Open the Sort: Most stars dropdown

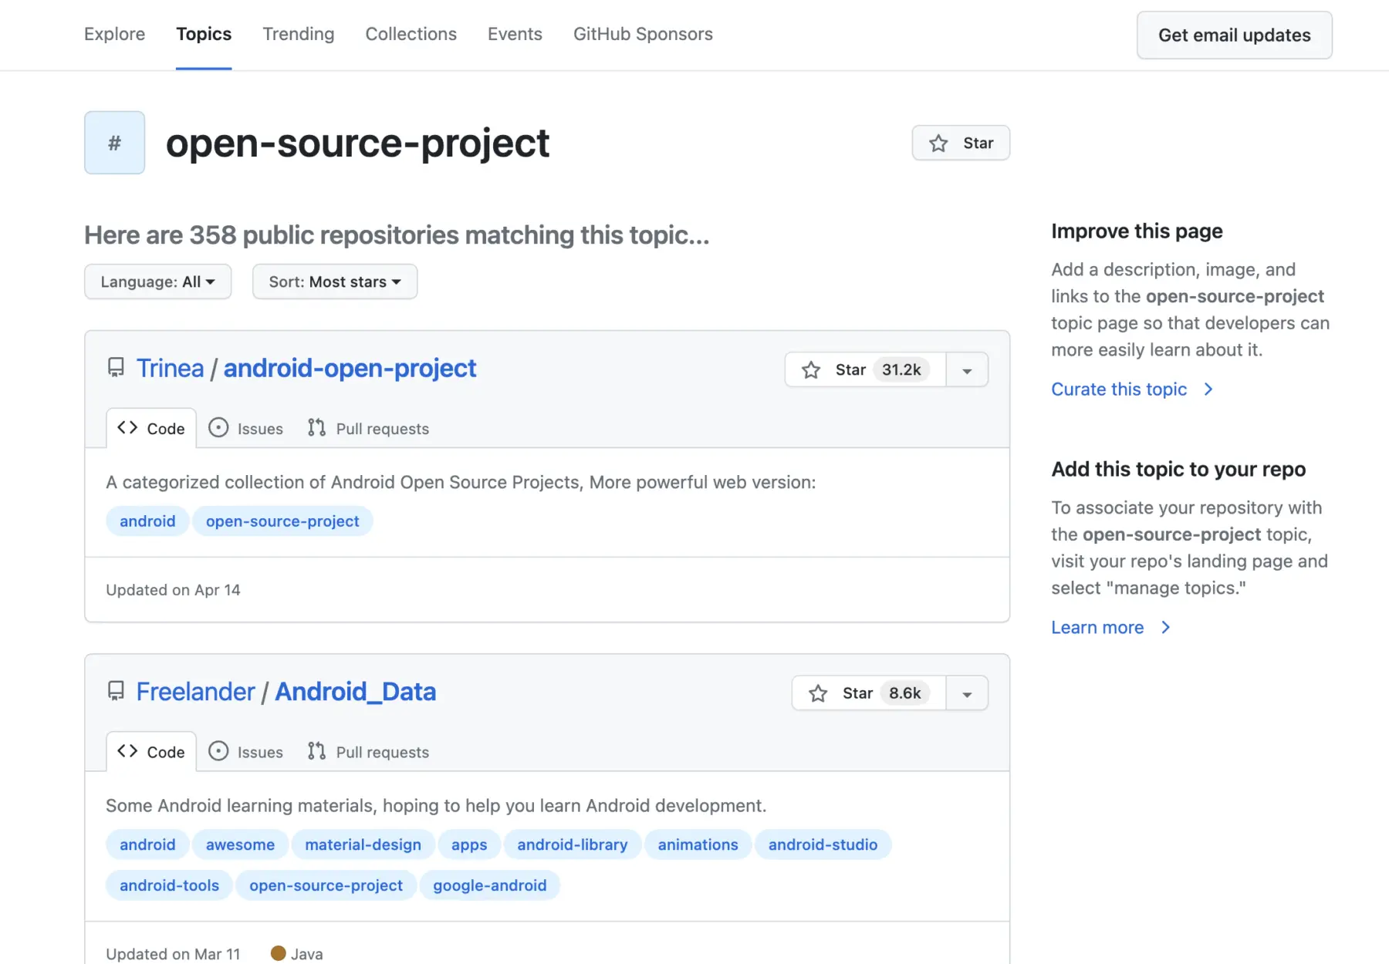pos(334,281)
